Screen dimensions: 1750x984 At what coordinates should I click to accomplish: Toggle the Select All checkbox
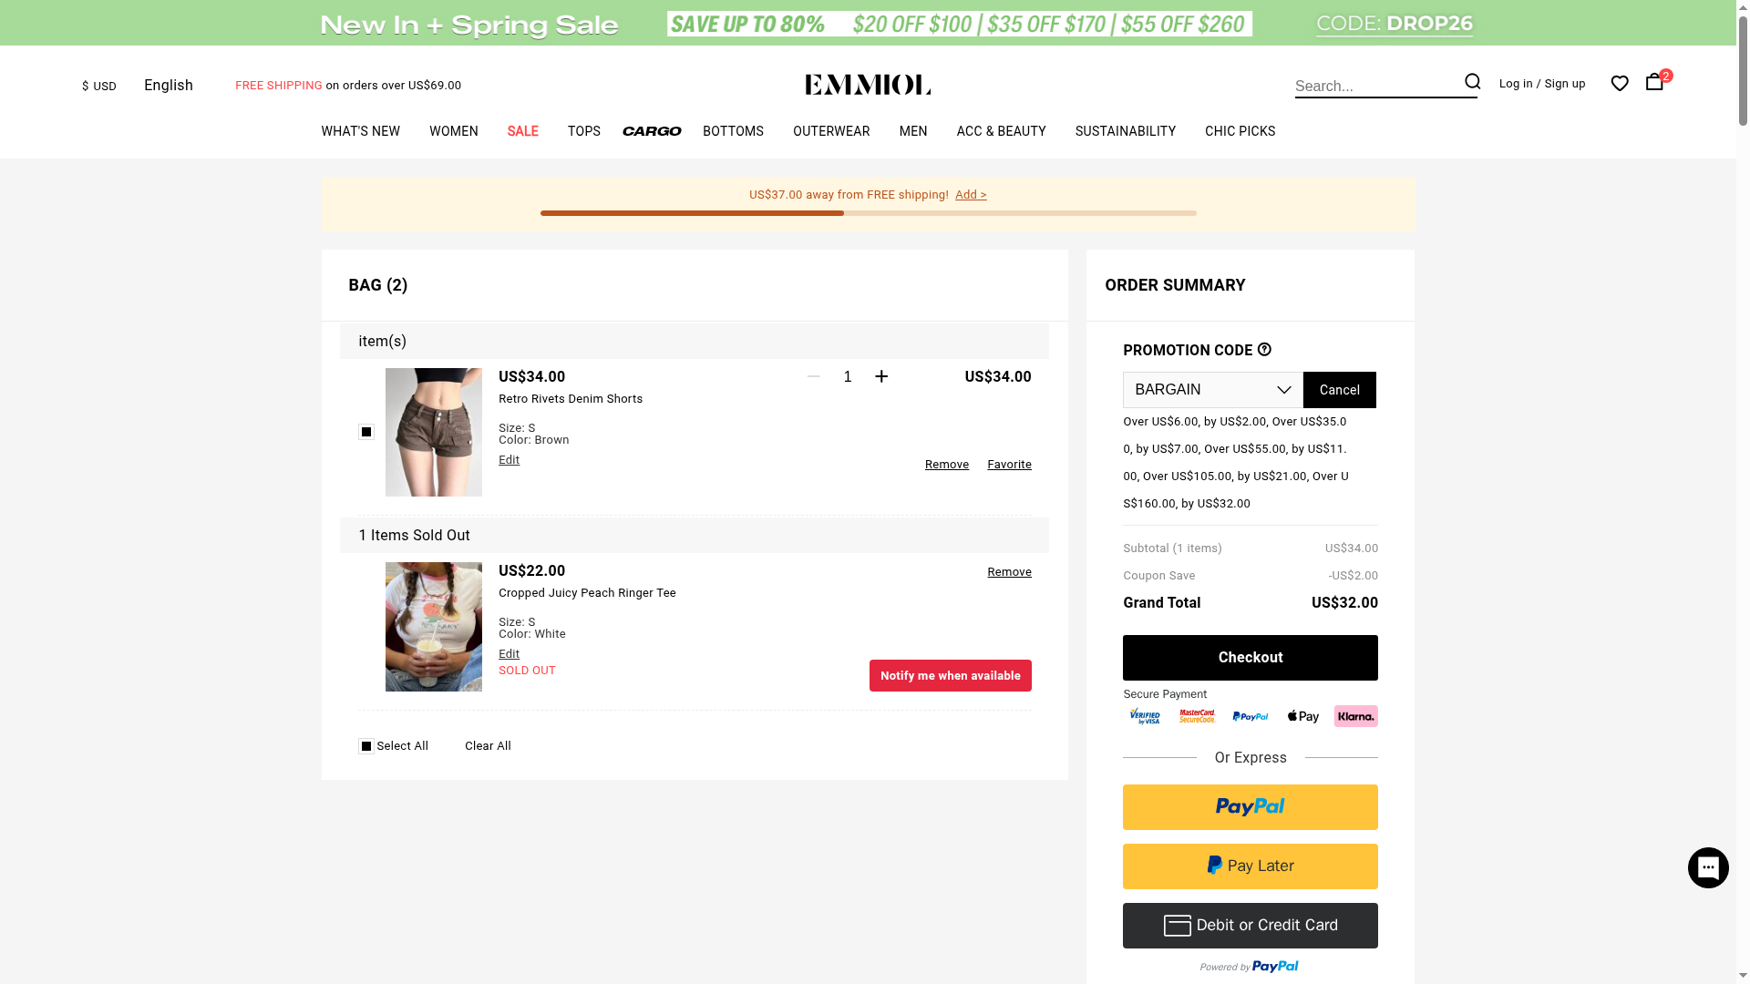point(366,746)
